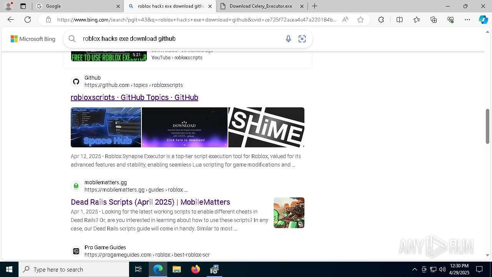Switch to the roblox hacks exe search tab
This screenshot has width=492, height=277.
(170, 6)
